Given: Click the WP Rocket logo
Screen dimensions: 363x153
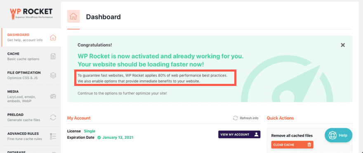Looking at the screenshot, I should pyautogui.click(x=31, y=14).
